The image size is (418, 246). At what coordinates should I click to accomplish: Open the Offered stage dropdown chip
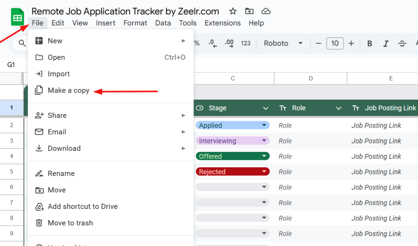point(233,156)
